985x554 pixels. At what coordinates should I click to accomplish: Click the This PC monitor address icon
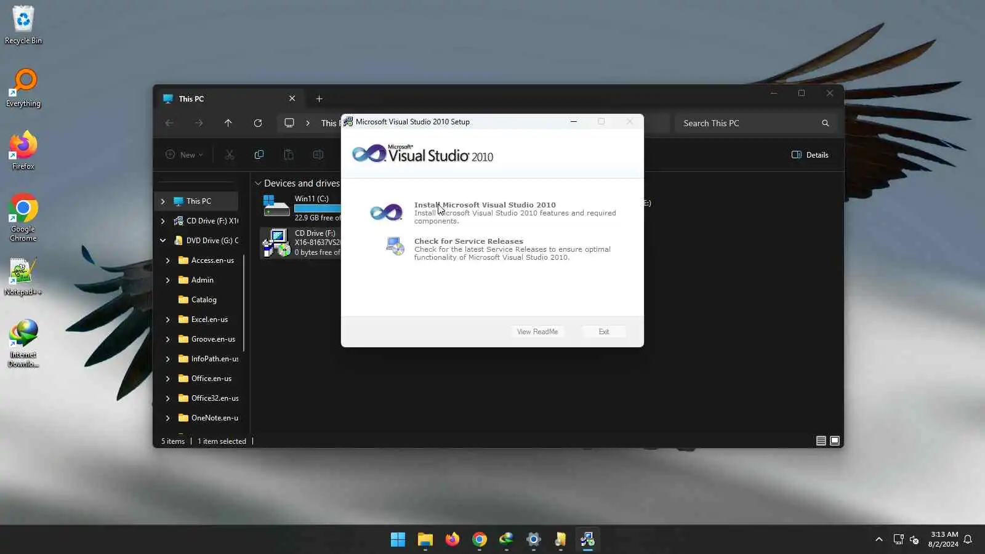289,123
